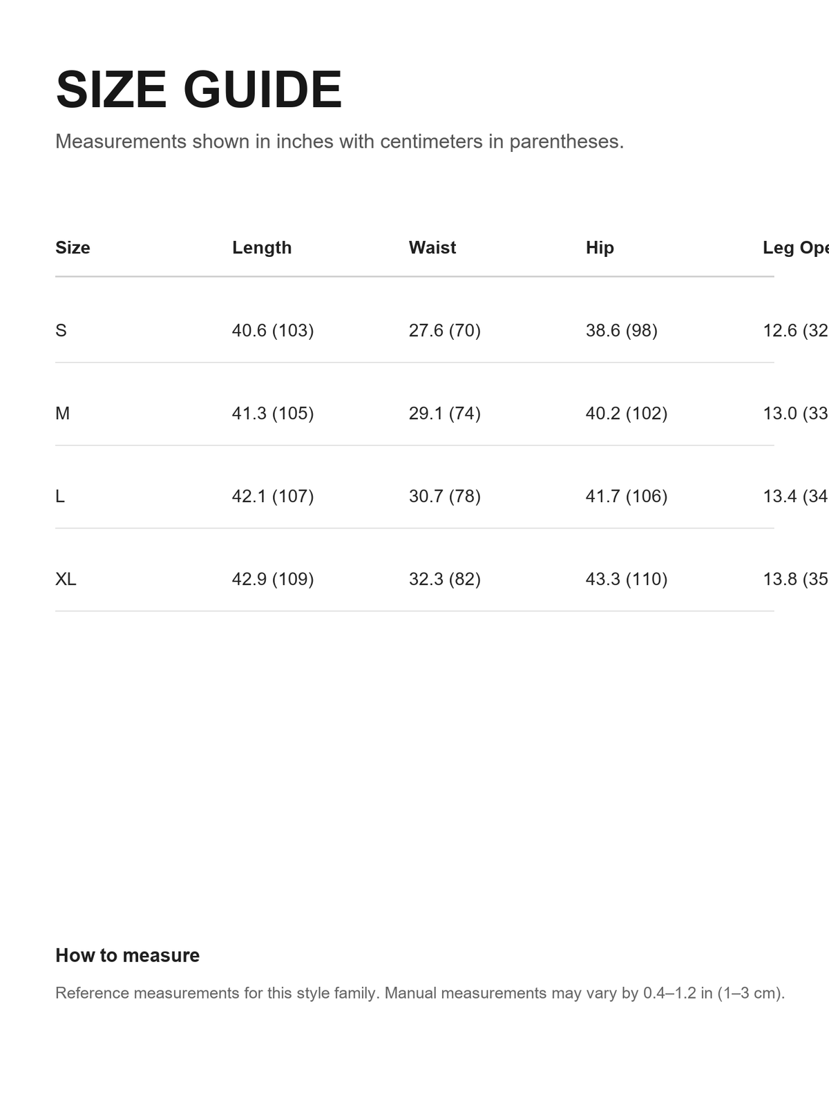
Task: Select the Hip column header
Action: tap(600, 247)
